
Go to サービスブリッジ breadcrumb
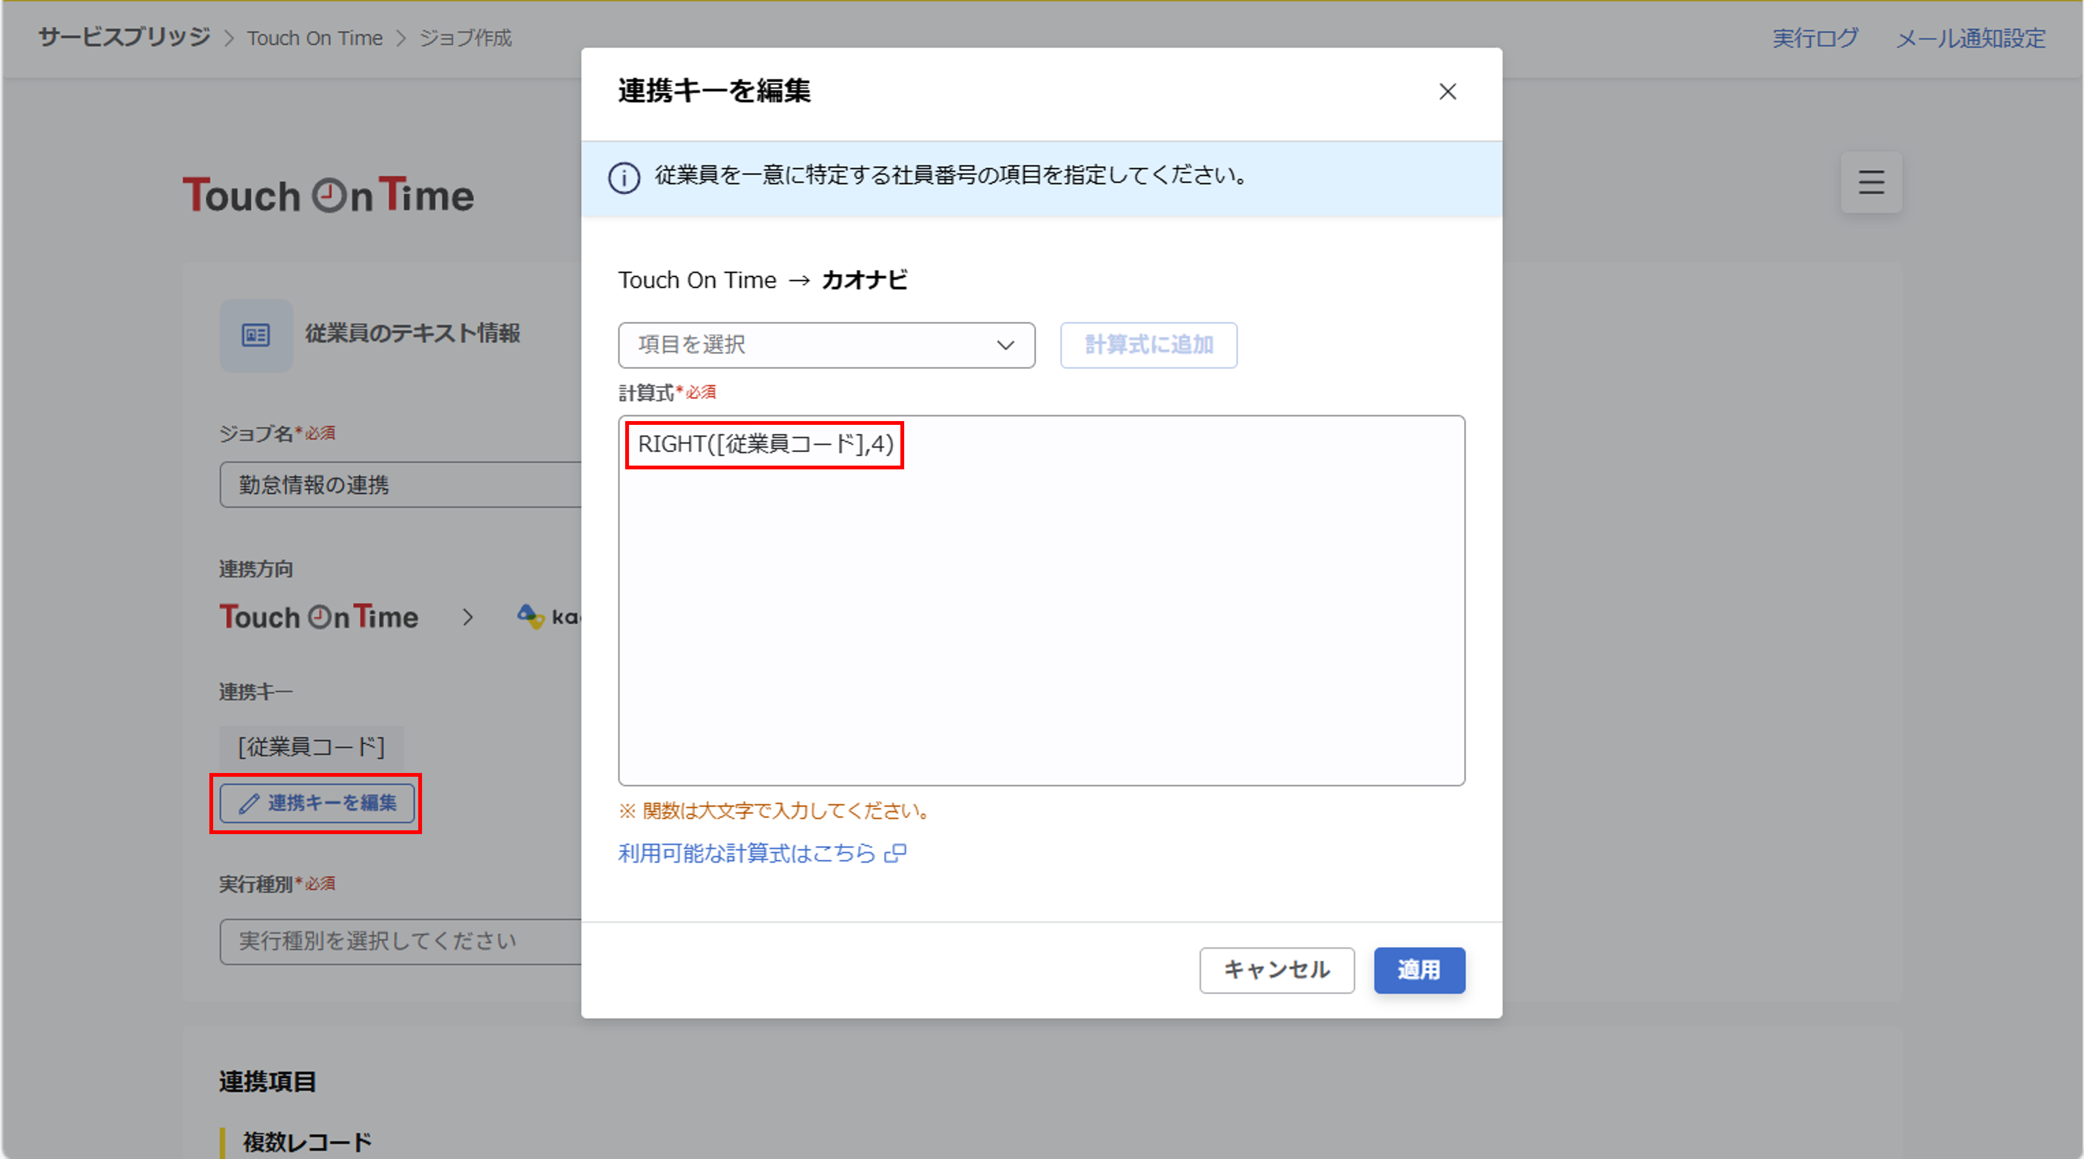pyautogui.click(x=124, y=37)
